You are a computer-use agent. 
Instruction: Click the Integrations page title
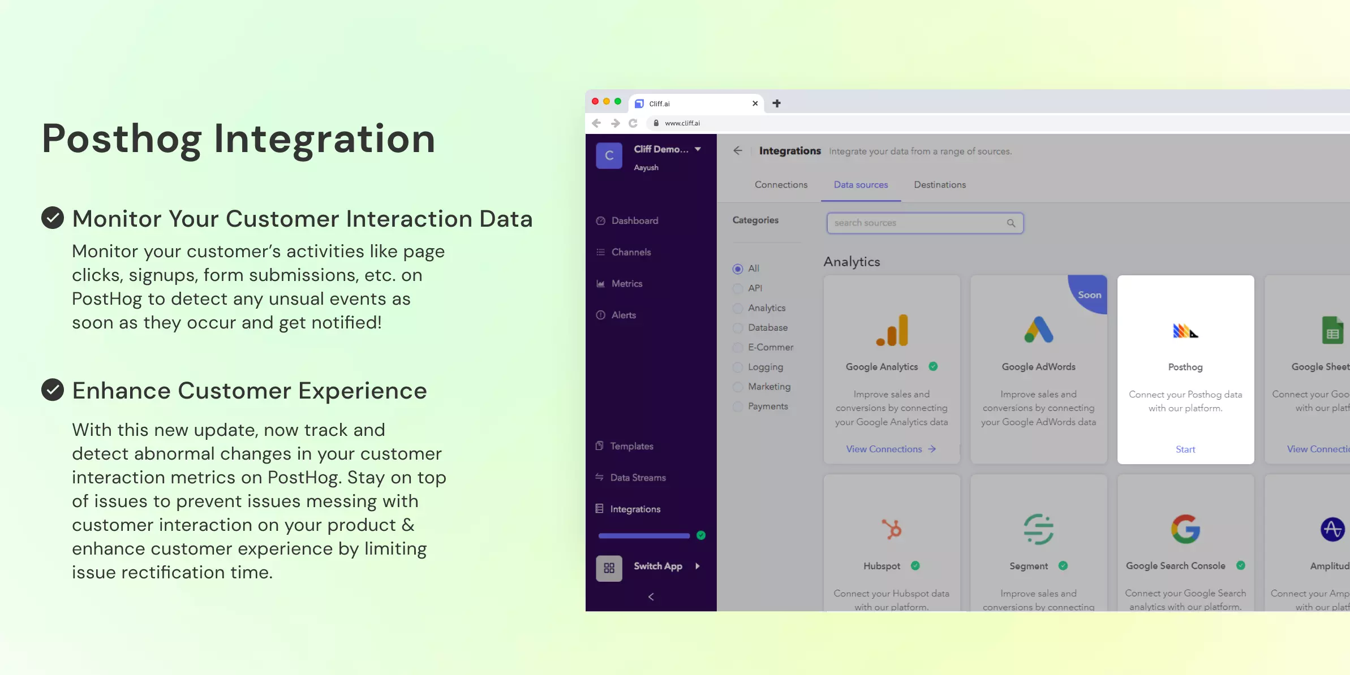(x=790, y=151)
